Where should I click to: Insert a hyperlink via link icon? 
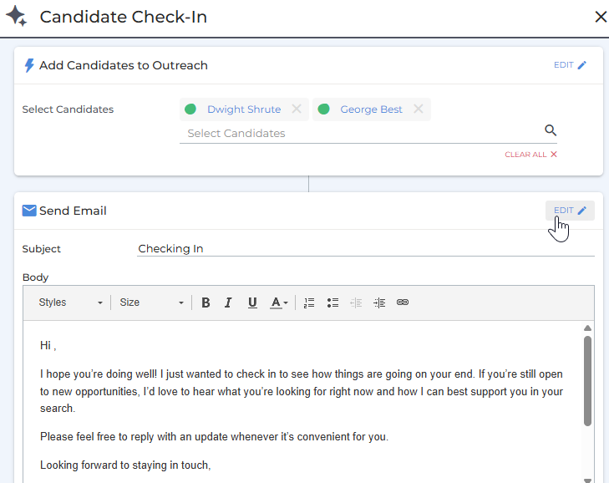403,303
